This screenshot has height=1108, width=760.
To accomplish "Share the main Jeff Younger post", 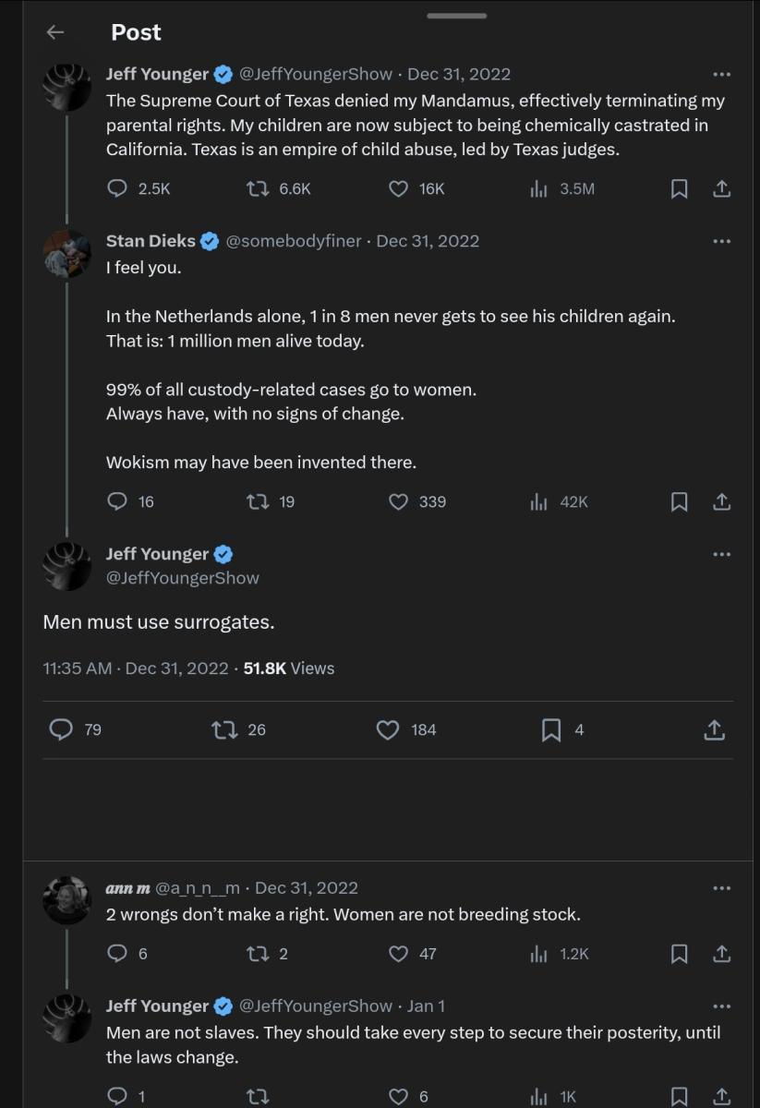I will click(714, 729).
